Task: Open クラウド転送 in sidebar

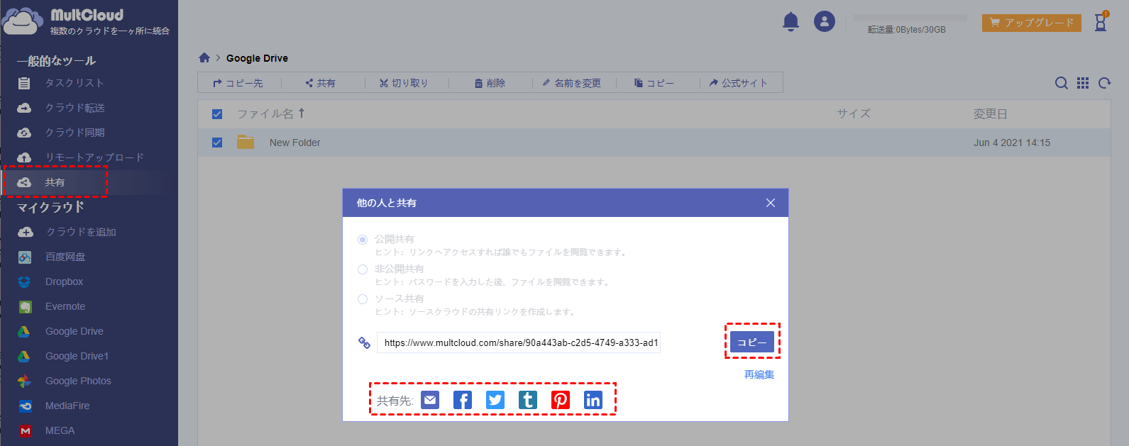Action: tap(75, 108)
